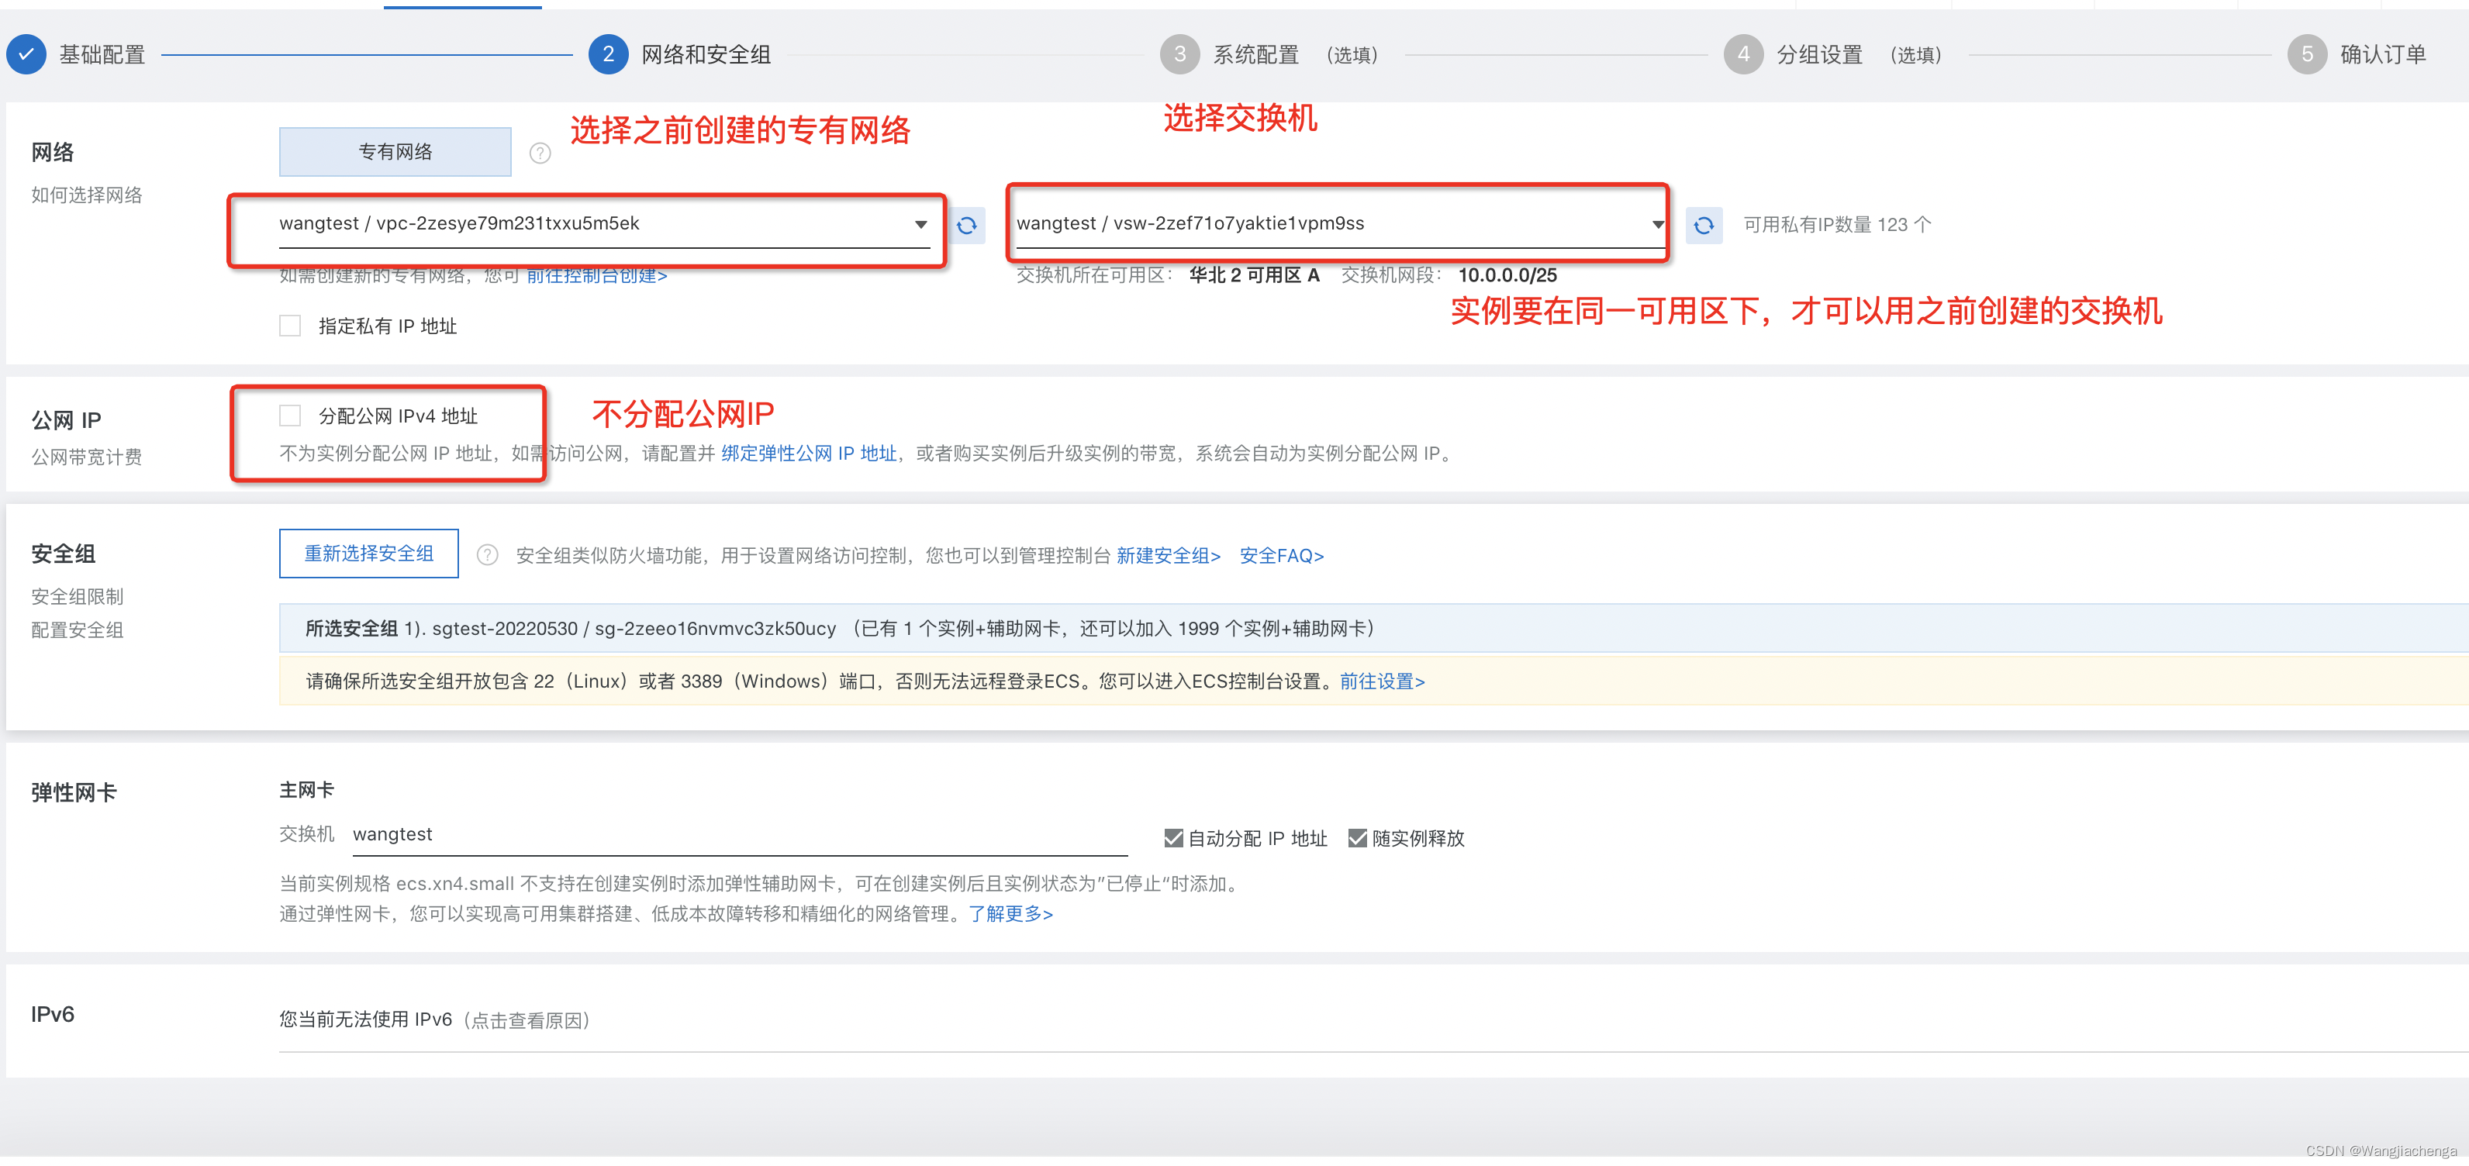This screenshot has height=1166, width=2469.
Task: Click the 专有网络 network type button
Action: 395,151
